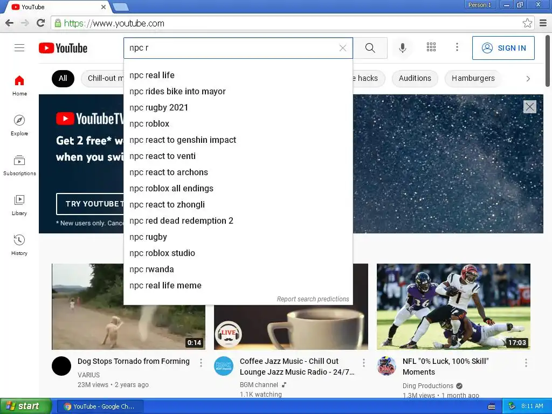Clear the search box with X

click(342, 48)
